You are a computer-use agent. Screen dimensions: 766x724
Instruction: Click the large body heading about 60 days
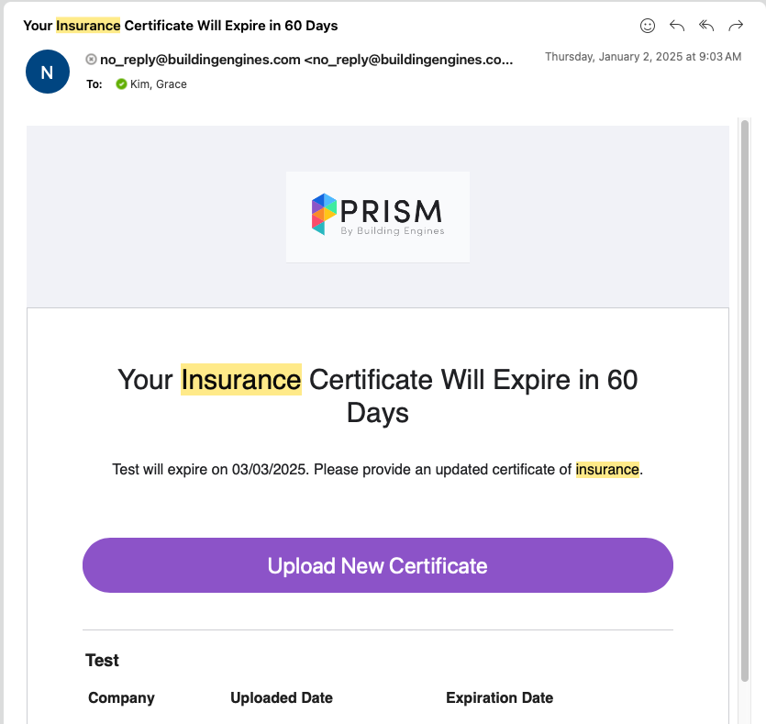pyautogui.click(x=377, y=395)
